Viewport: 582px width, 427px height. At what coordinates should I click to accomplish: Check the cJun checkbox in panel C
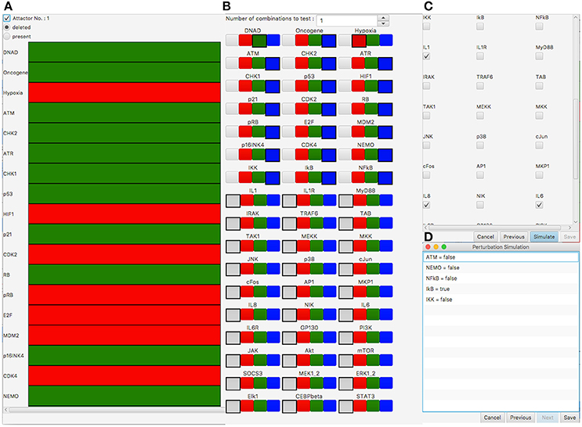coord(540,145)
